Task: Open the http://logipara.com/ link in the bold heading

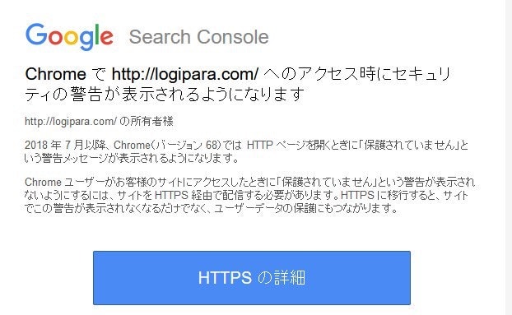Action: [185, 74]
